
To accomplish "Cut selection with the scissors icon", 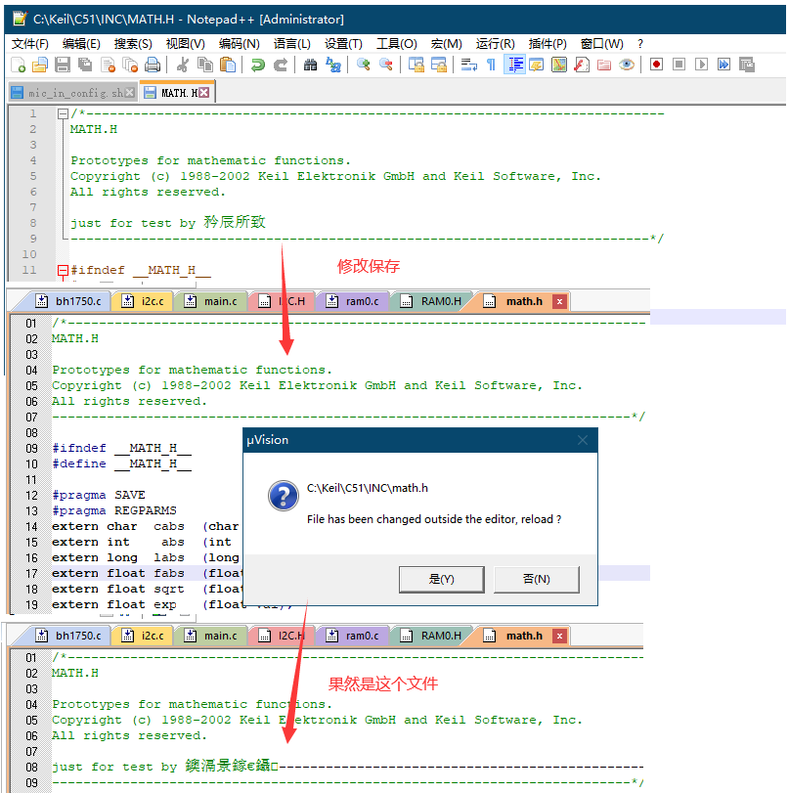I will 182,65.
